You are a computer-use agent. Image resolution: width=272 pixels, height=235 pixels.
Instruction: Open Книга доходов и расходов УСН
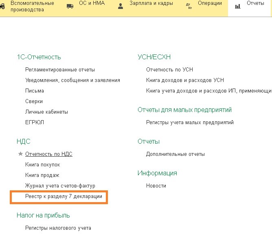pos(185,80)
